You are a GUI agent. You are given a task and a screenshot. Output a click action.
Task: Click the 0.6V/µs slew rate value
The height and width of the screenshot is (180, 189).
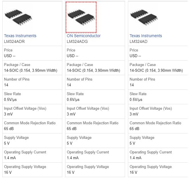point(73,99)
